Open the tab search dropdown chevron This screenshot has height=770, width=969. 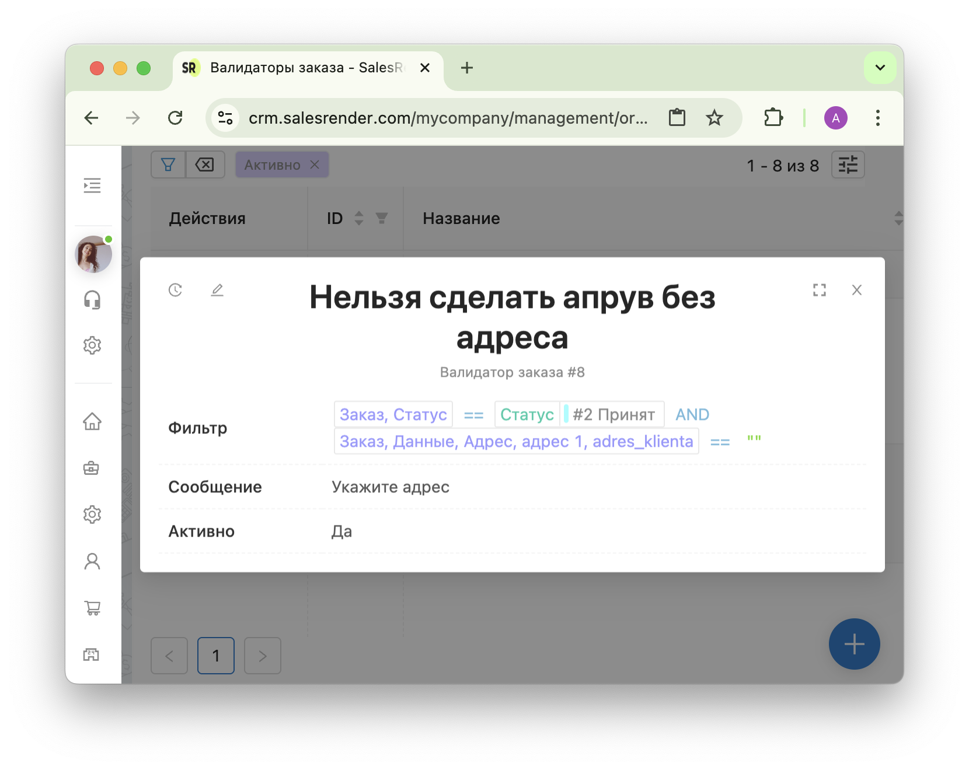point(880,68)
